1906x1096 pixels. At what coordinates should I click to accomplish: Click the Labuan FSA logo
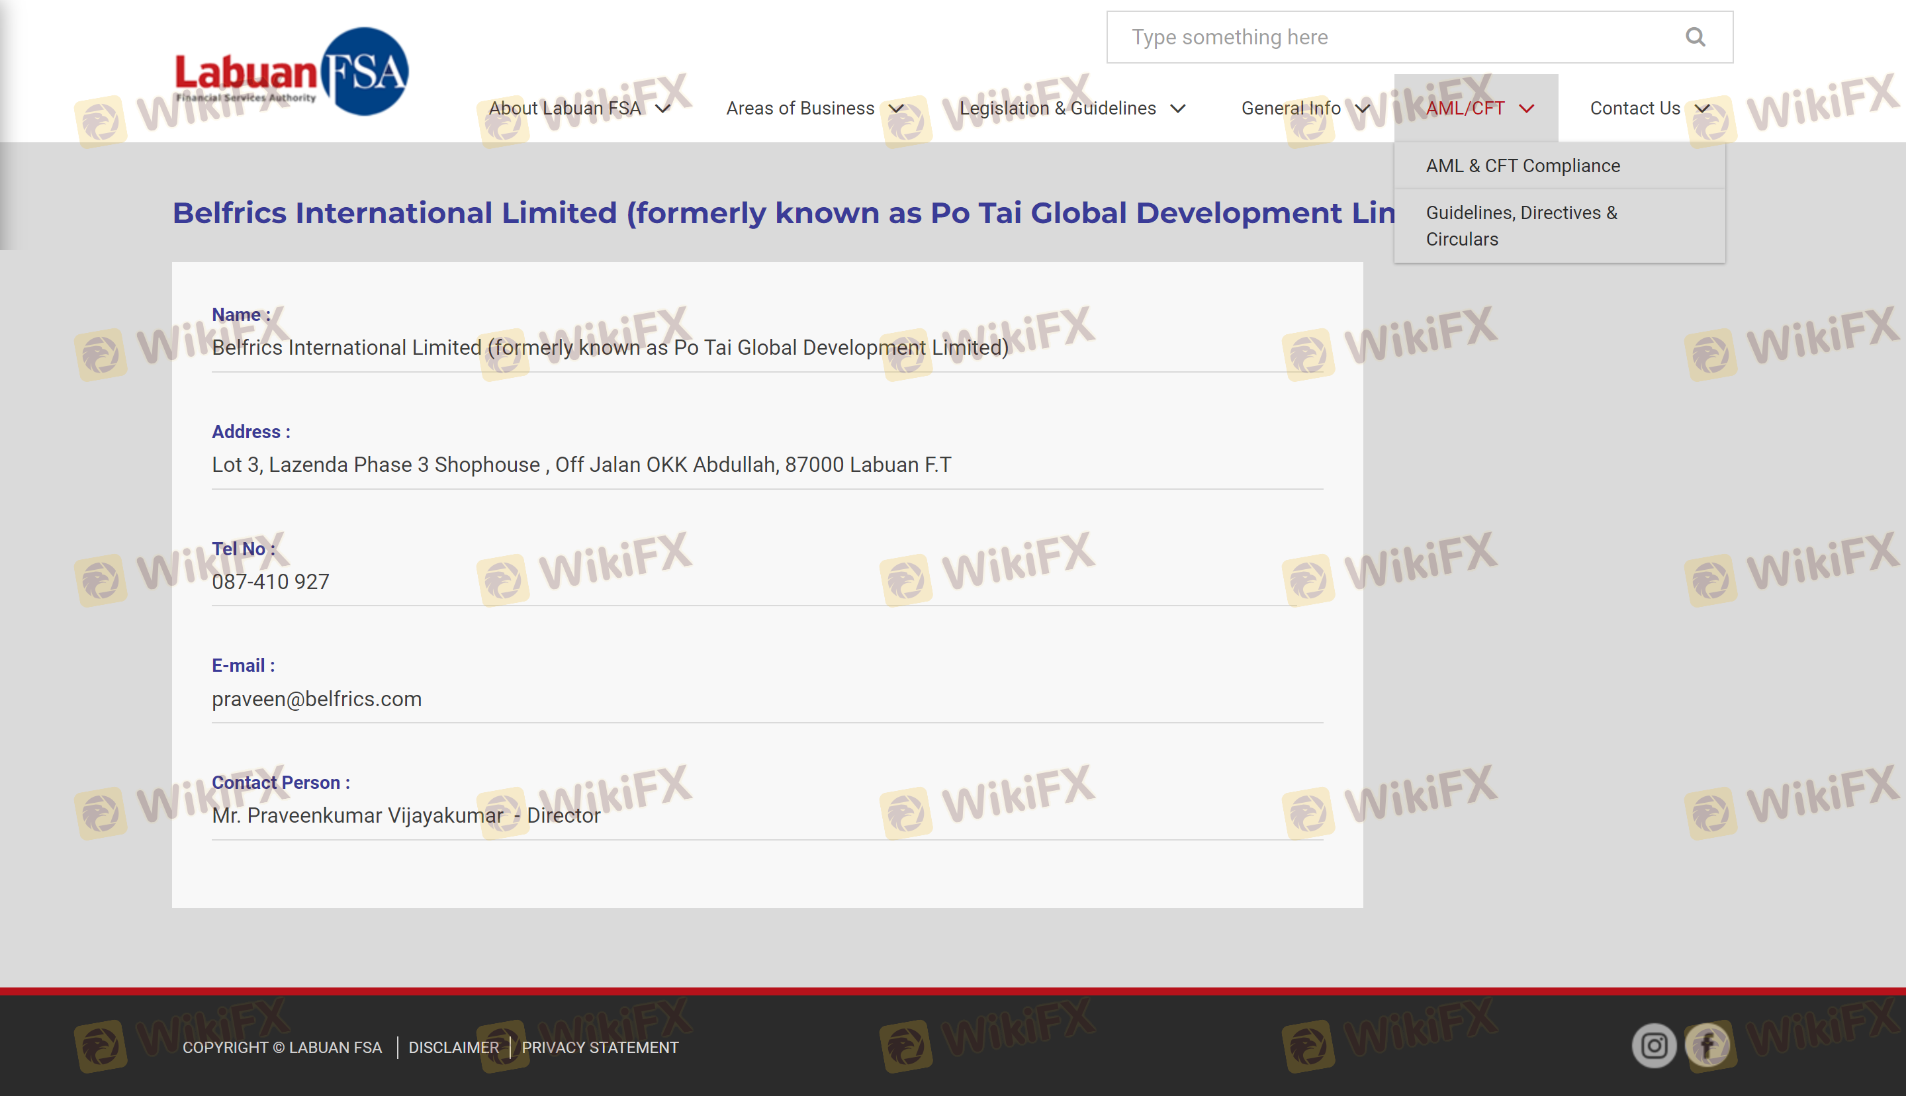tap(292, 71)
